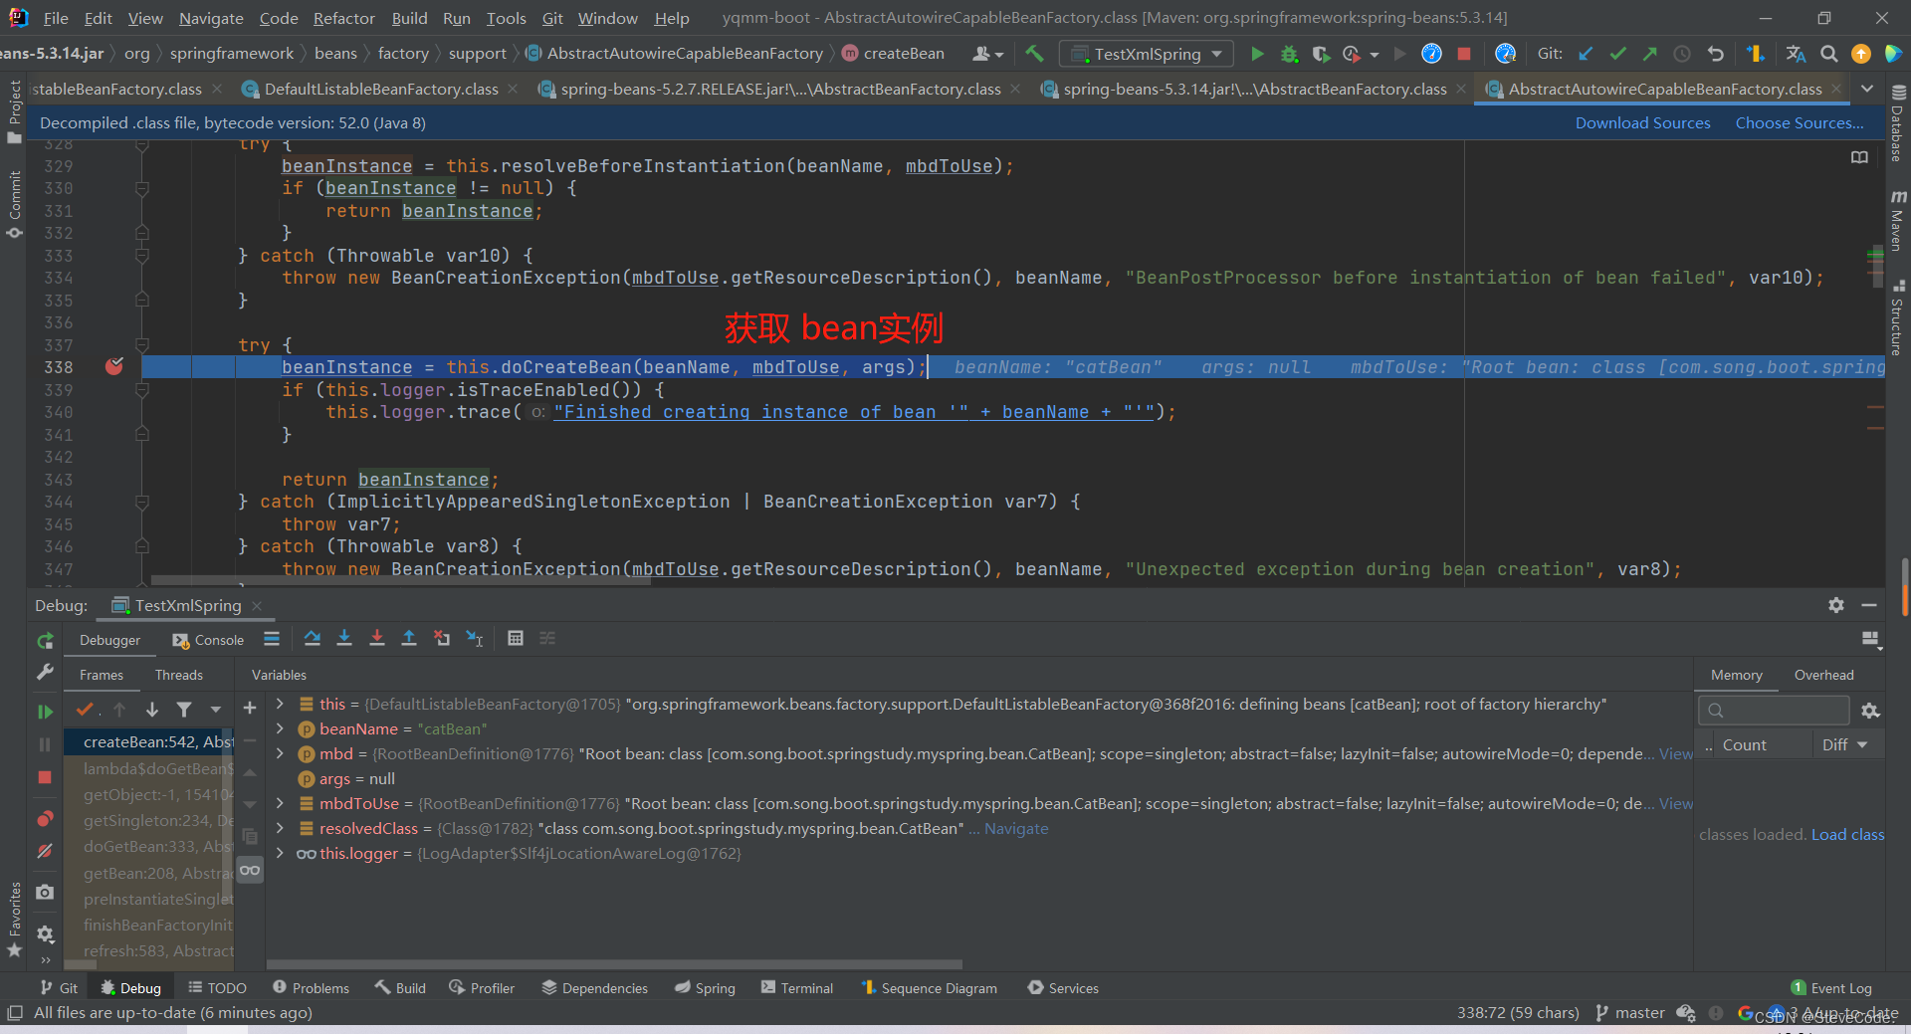The width and height of the screenshot is (1911, 1034).
Task: Click Reader Mode book icon in editor
Action: pos(1859,157)
